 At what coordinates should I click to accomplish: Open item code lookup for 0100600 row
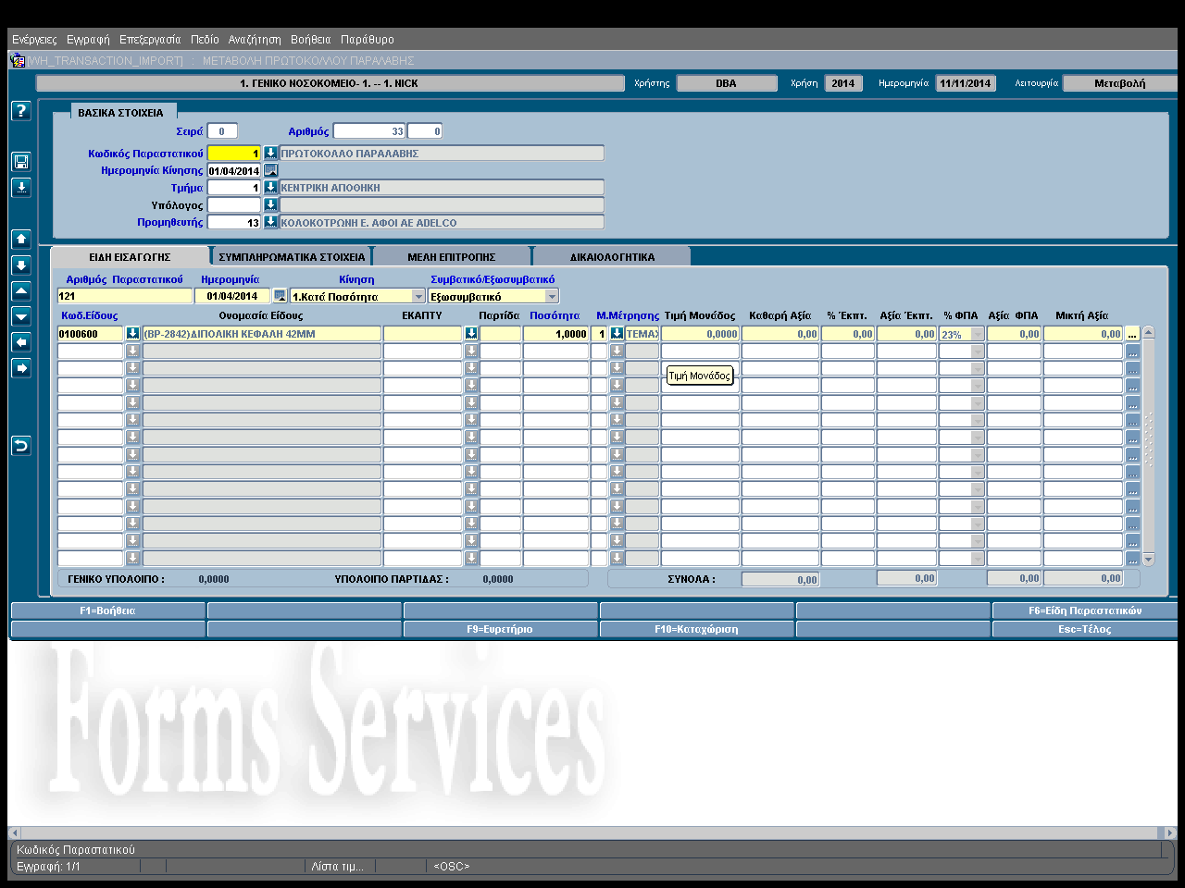point(132,333)
